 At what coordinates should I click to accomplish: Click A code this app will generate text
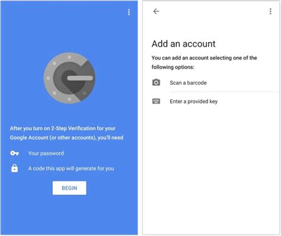(71, 169)
